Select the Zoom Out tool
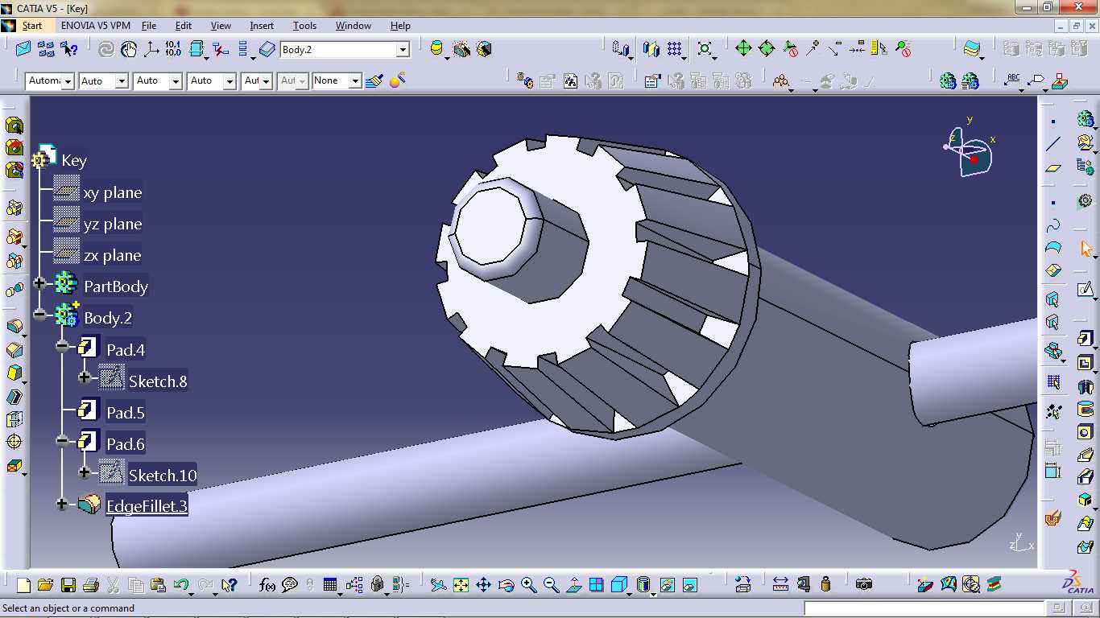 click(x=551, y=585)
